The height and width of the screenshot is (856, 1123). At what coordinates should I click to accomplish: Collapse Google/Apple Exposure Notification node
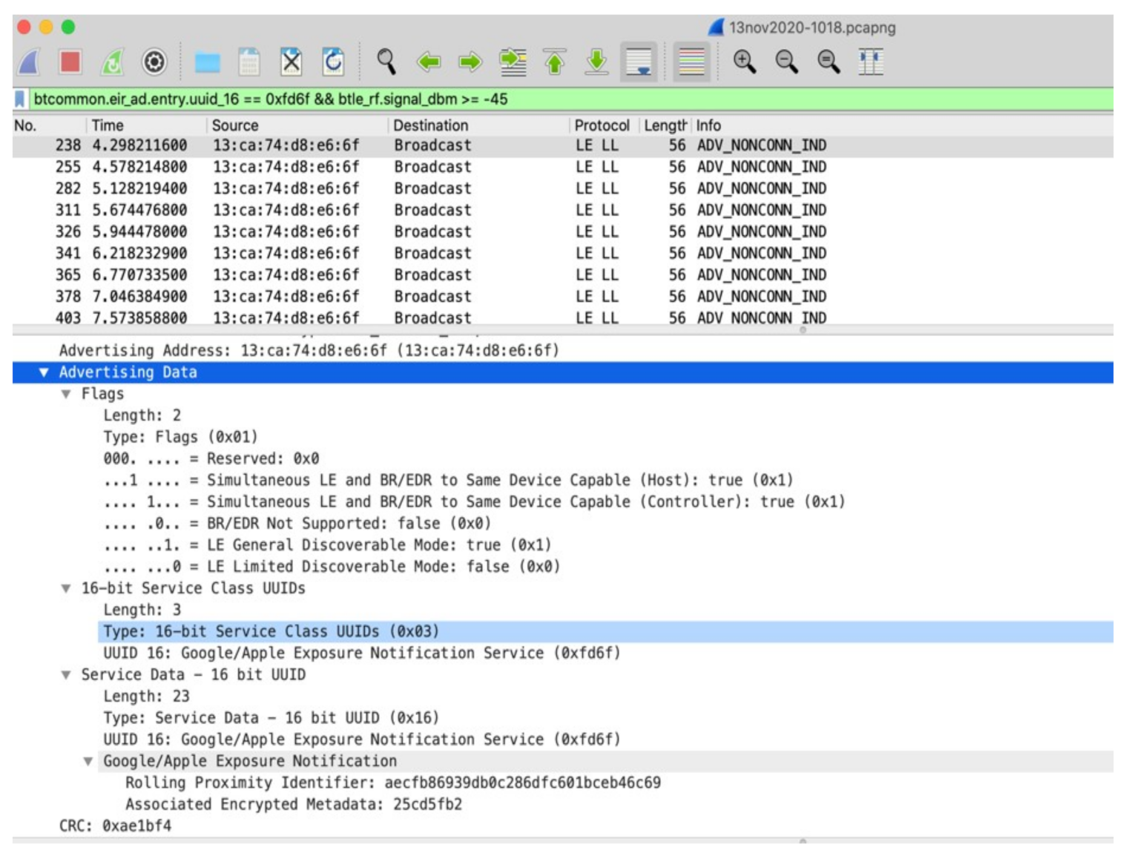pos(88,762)
